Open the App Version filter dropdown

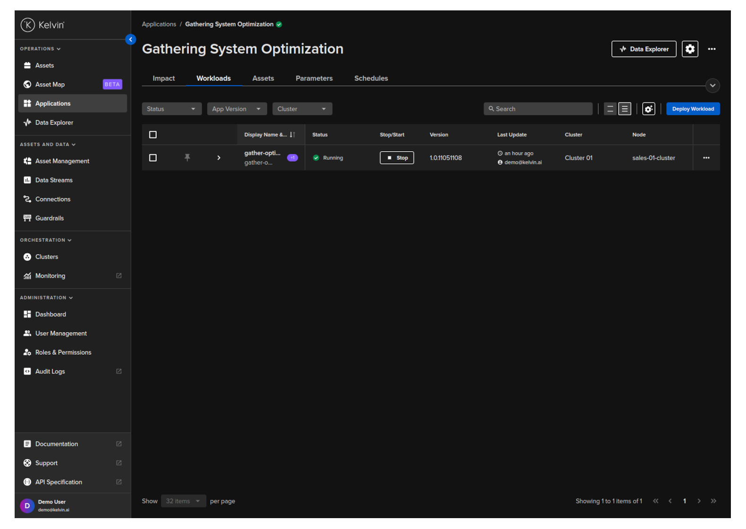[x=237, y=109]
